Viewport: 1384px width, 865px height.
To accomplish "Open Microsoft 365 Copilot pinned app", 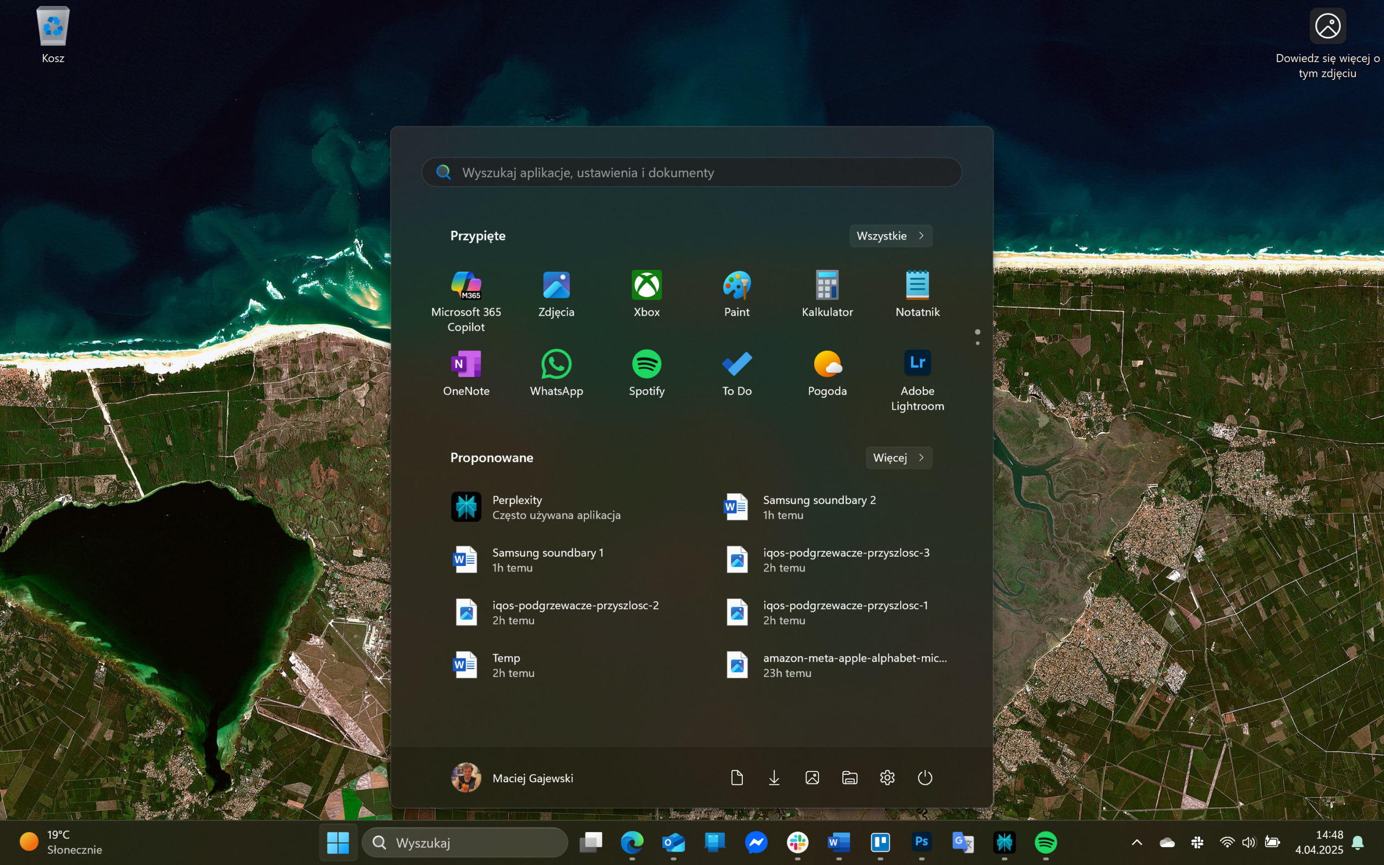I will click(465, 301).
